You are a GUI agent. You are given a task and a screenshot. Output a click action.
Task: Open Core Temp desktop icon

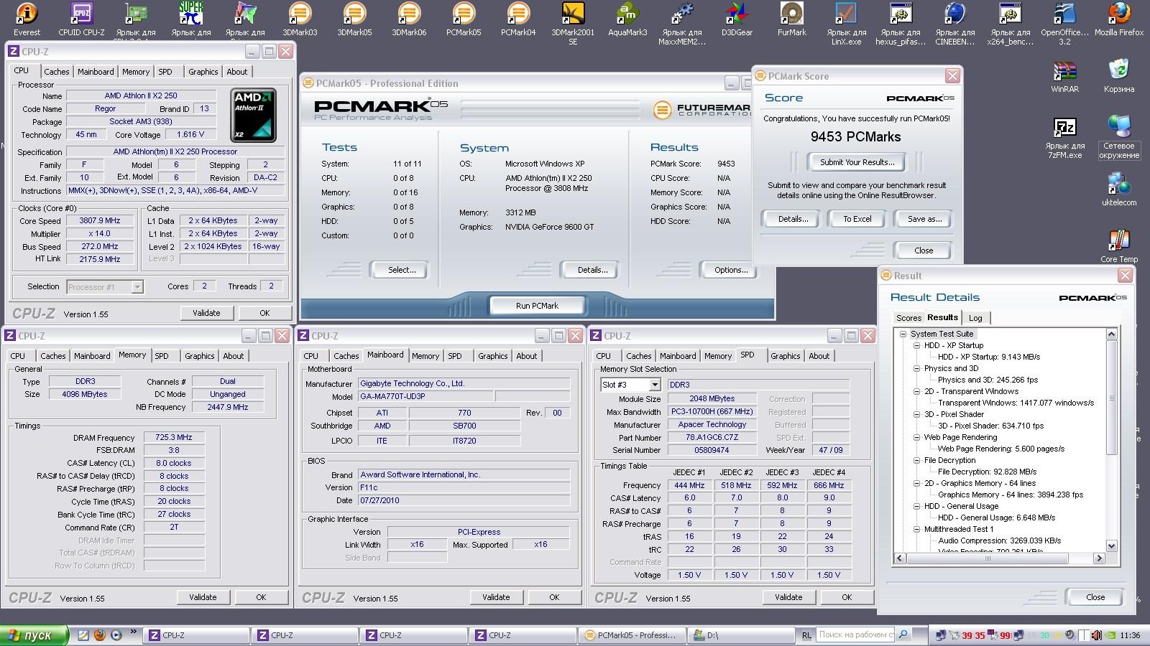click(1119, 246)
